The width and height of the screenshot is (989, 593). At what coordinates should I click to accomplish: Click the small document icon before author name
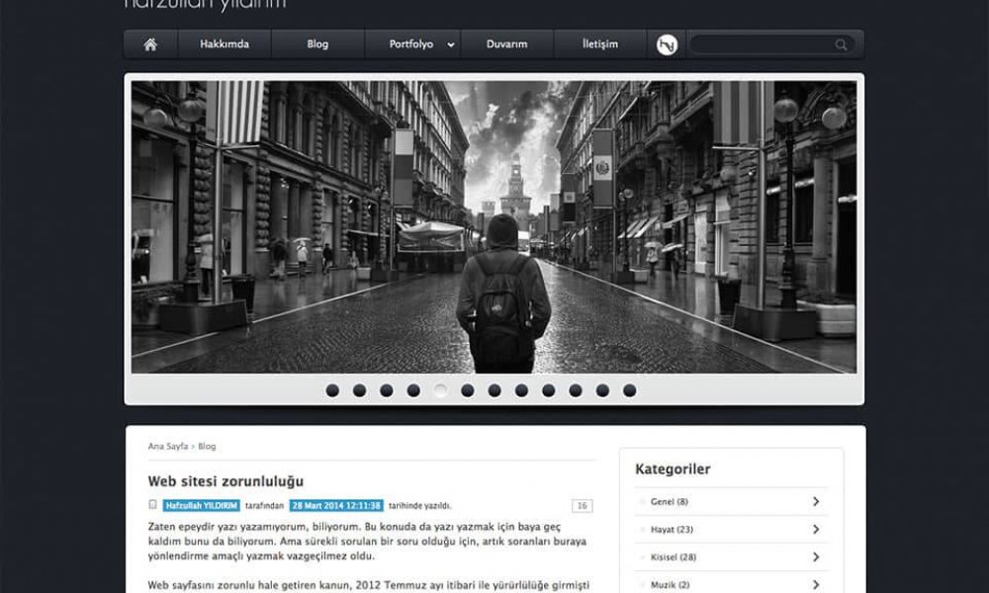coord(152,505)
